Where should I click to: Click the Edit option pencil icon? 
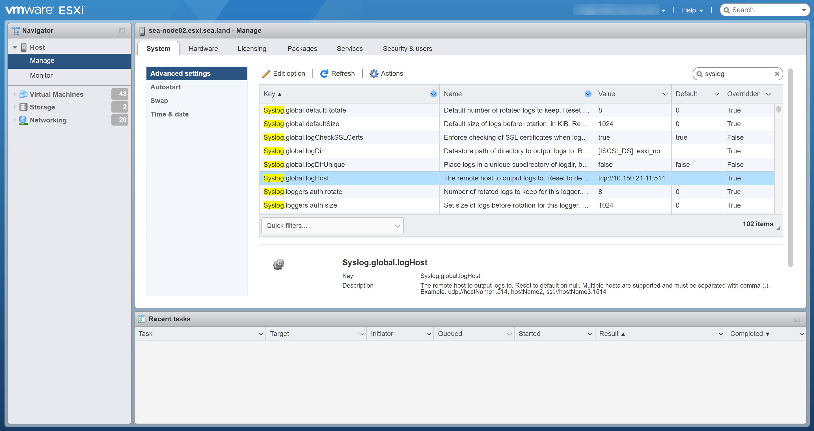(x=267, y=73)
